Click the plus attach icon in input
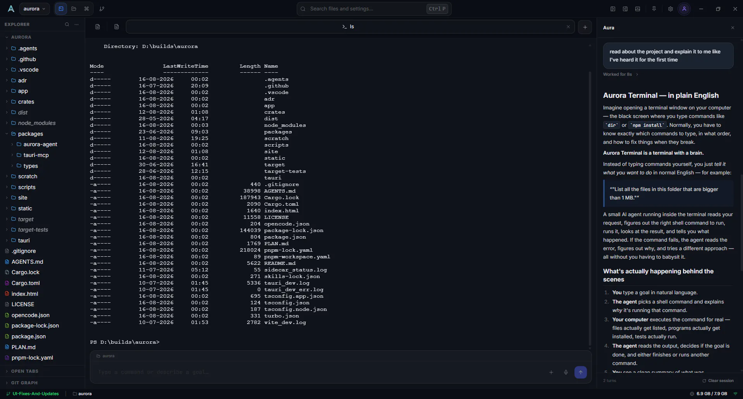The width and height of the screenshot is (743, 399). click(551, 372)
